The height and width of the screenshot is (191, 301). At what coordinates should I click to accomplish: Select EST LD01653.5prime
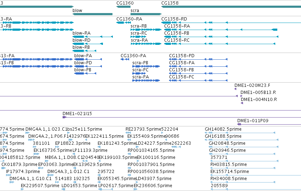(79, 186)
